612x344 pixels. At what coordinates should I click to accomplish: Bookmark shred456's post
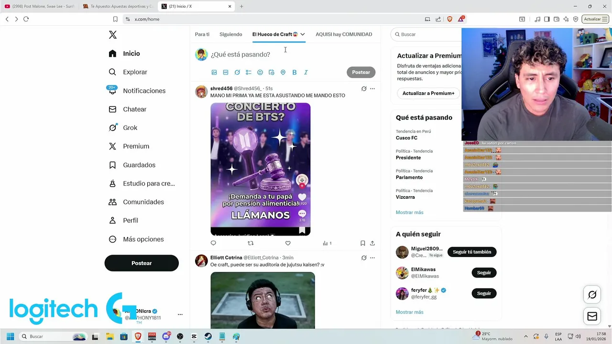(363, 243)
